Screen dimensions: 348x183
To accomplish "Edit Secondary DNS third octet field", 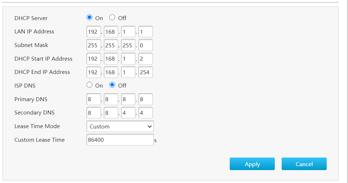I will coord(128,113).
